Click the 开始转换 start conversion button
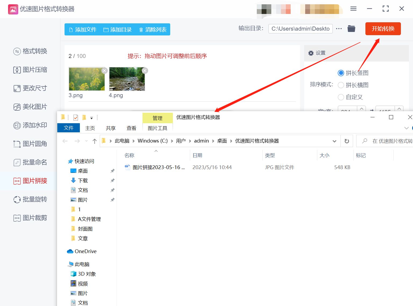Viewport: 413px width, 306px height. 383,29
